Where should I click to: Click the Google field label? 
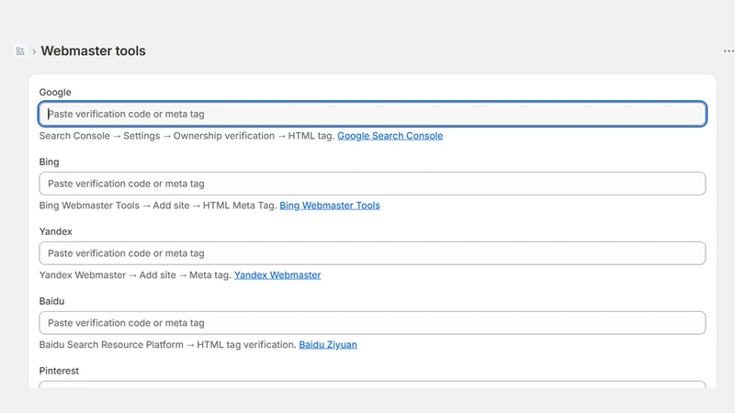[x=55, y=93]
